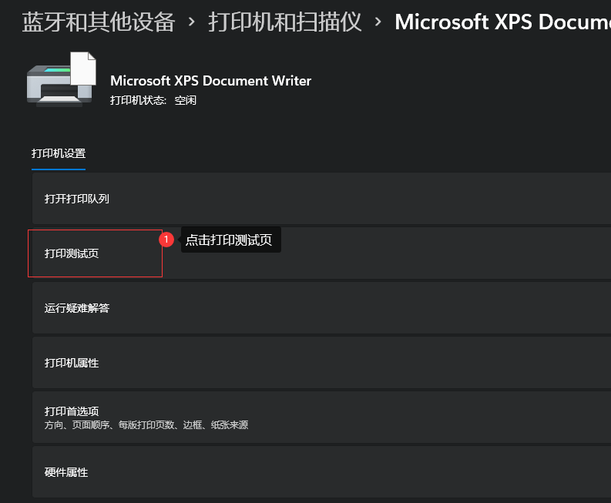The width and height of the screenshot is (611, 503).
Task: Click the 空闲 status value
Action: click(185, 100)
